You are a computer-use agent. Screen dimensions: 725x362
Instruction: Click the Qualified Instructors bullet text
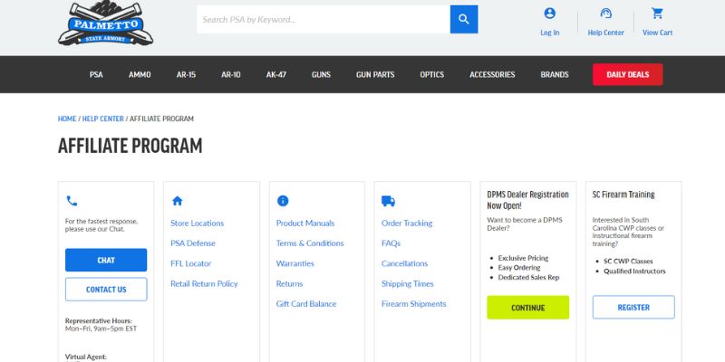pos(634,271)
